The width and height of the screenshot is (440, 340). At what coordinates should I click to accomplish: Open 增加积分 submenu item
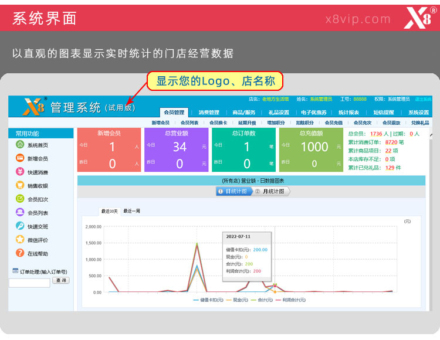(x=276, y=123)
